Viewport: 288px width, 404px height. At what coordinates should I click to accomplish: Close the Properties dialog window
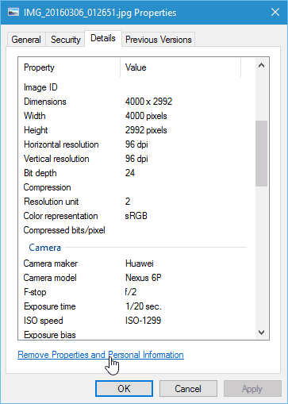point(275,12)
